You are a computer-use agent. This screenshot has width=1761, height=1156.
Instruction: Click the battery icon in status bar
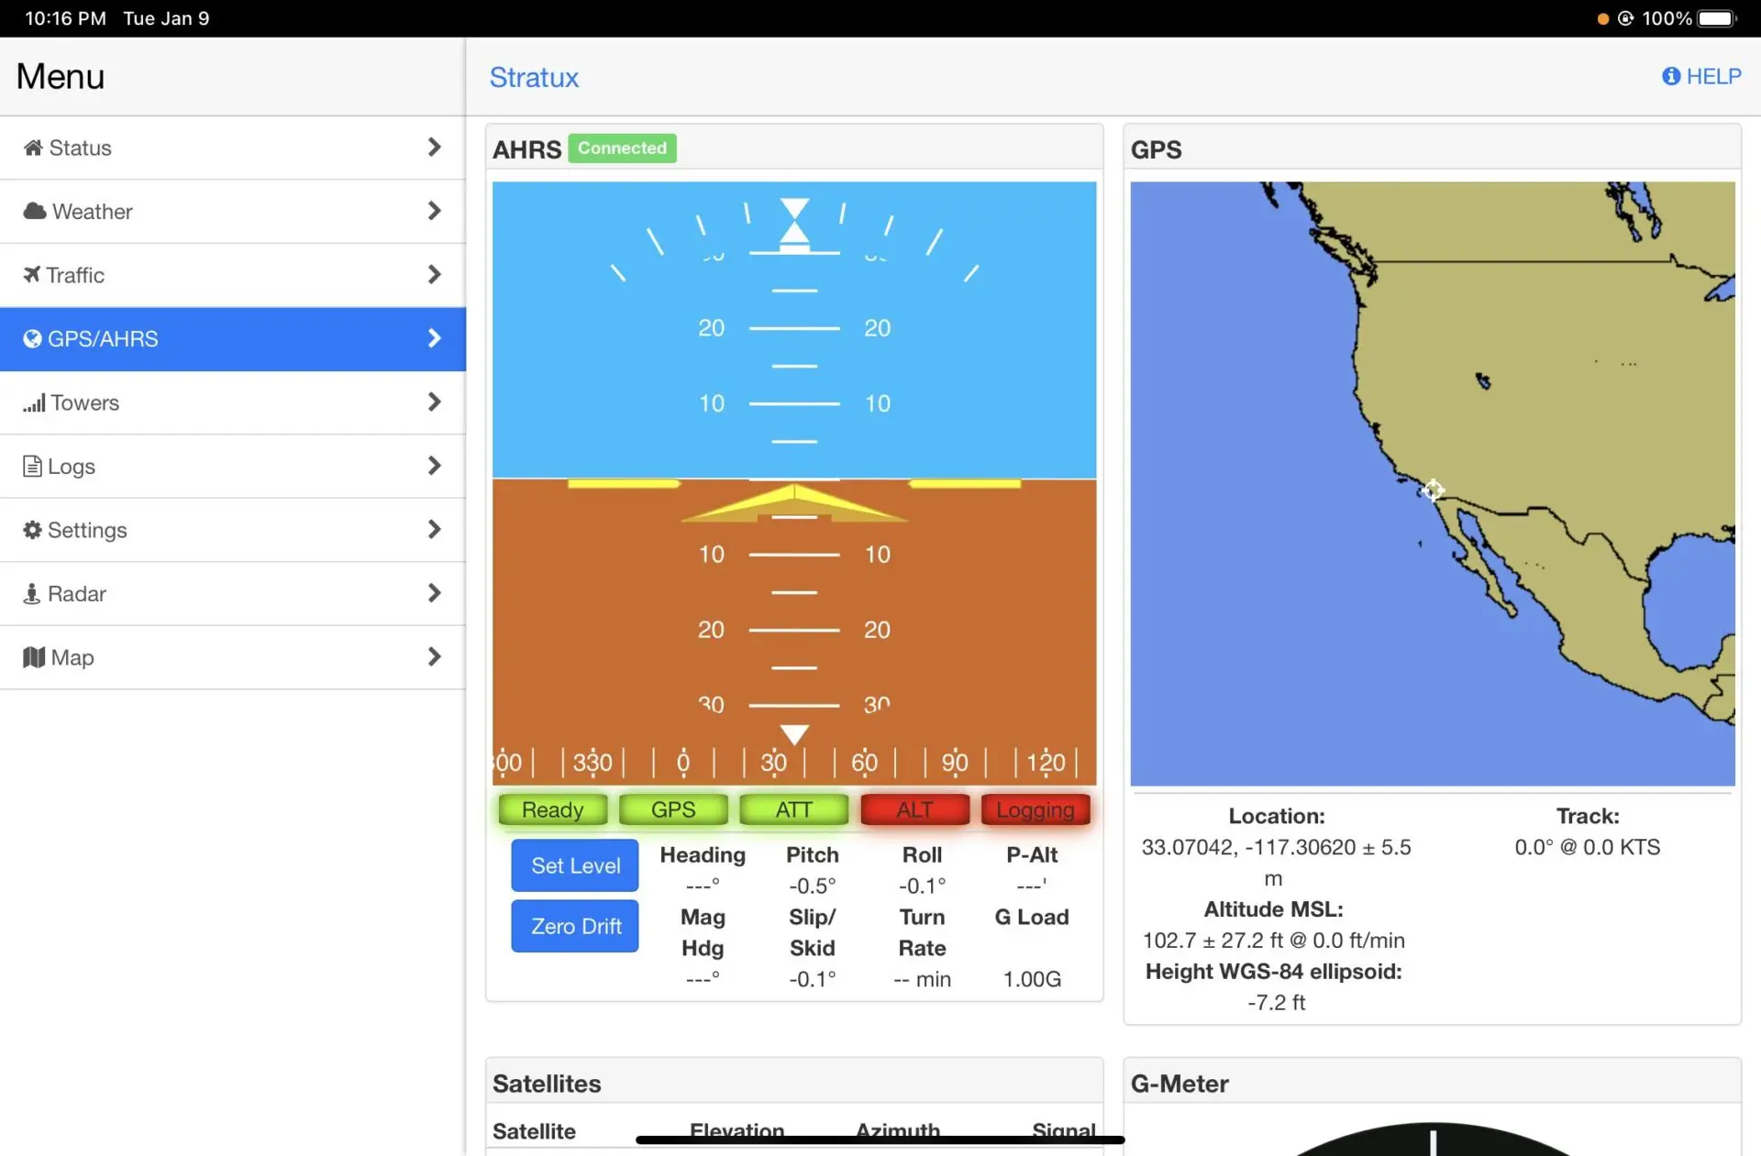click(1717, 18)
